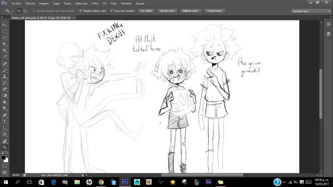This screenshot has height=187, width=333.
Task: Open the Imagen menu
Action: [x=44, y=3]
